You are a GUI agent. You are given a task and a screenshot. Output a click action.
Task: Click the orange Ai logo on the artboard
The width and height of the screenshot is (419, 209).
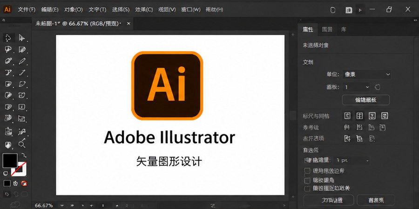[x=167, y=85]
